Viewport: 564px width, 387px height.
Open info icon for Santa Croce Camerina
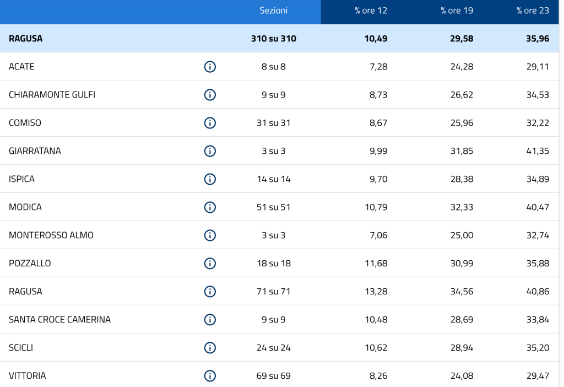(x=210, y=320)
